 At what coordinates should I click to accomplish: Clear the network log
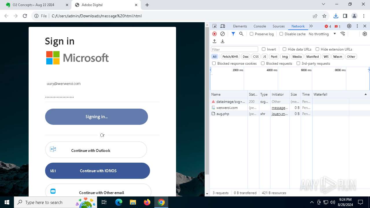(223, 34)
